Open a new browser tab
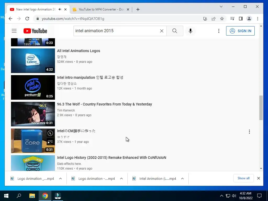 point(138,9)
